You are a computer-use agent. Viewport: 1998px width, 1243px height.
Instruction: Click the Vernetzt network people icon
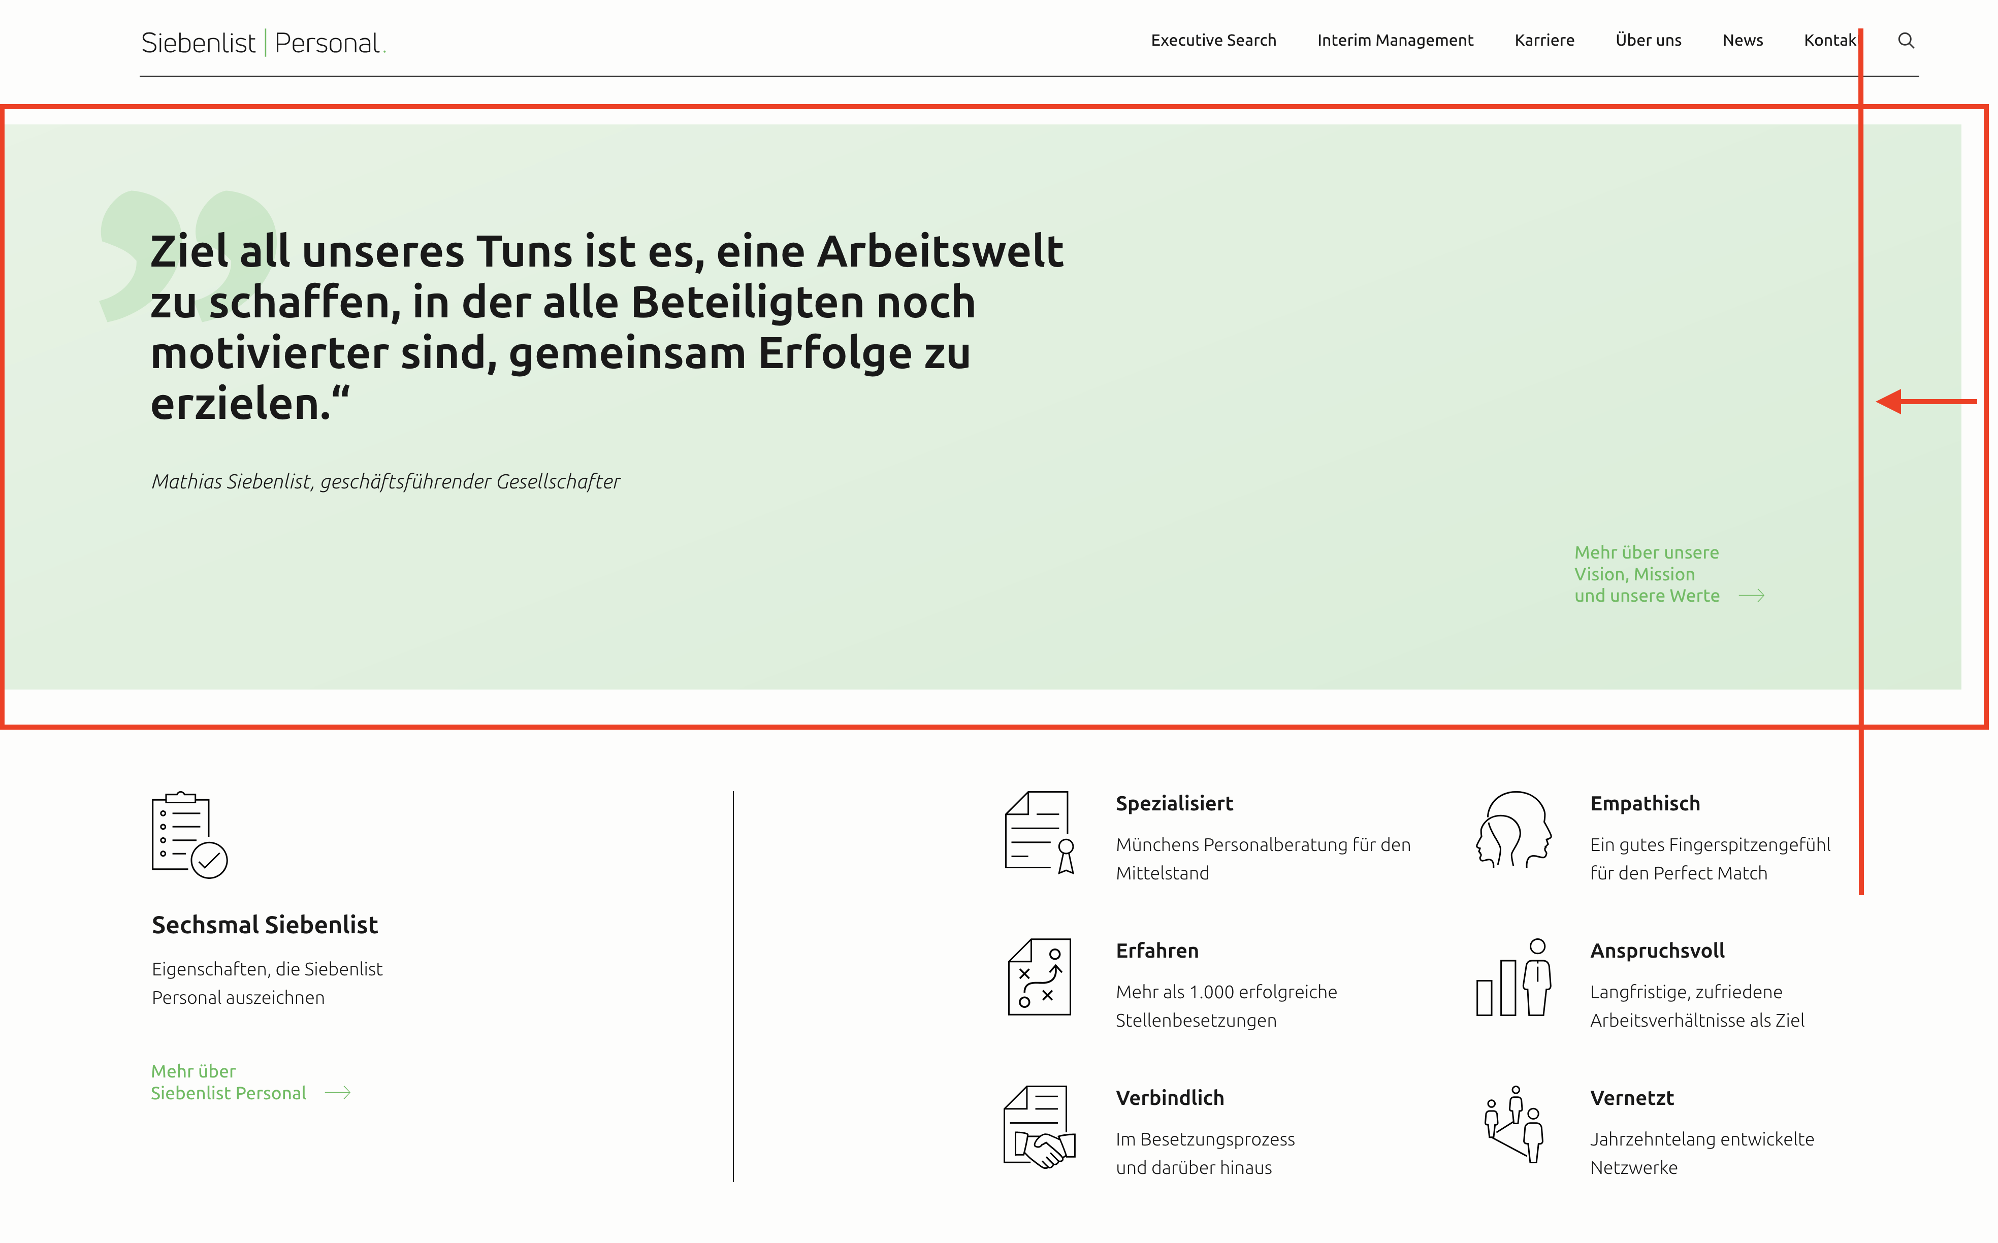coord(1513,1125)
